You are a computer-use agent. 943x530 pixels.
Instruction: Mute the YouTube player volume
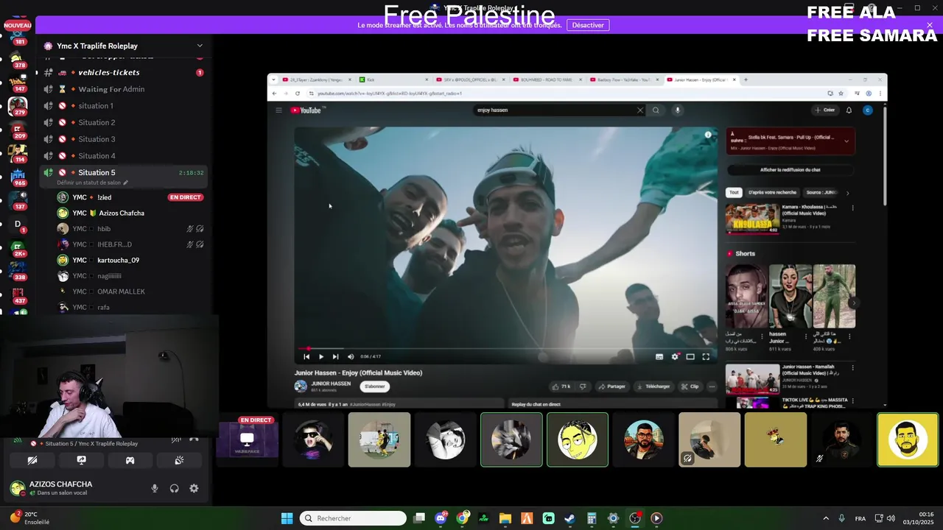click(x=351, y=356)
